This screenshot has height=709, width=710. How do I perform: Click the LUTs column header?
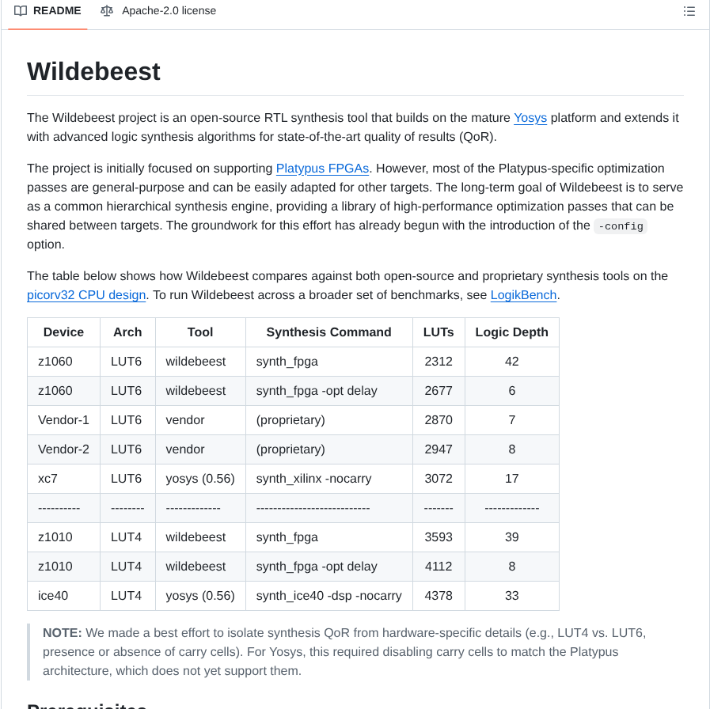coord(439,332)
